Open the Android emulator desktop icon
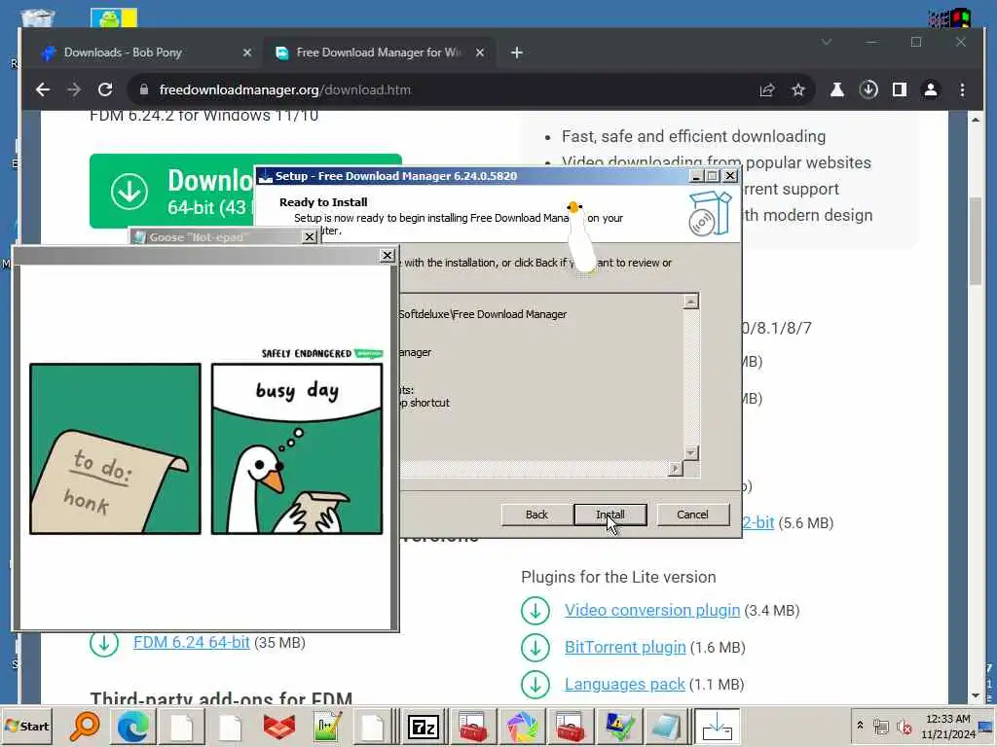The height and width of the screenshot is (747, 997). (113, 18)
